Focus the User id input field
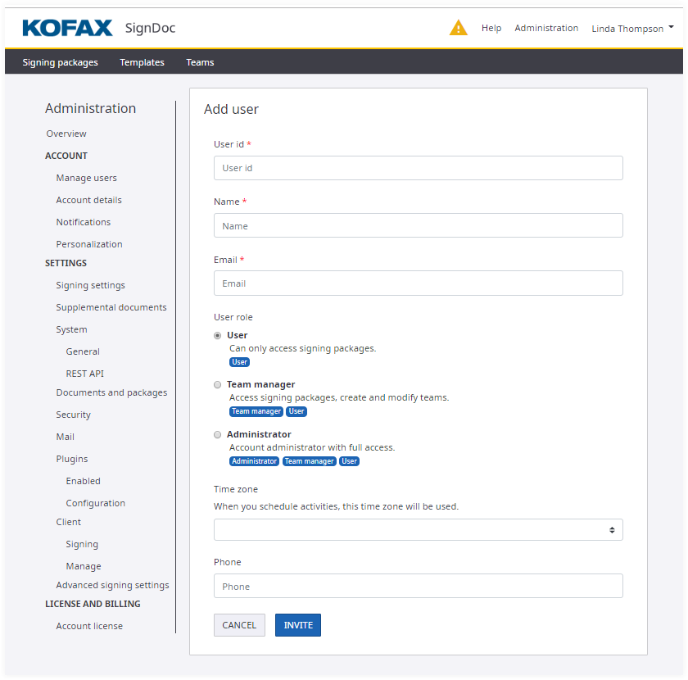This screenshot has height=680, width=688. (418, 168)
